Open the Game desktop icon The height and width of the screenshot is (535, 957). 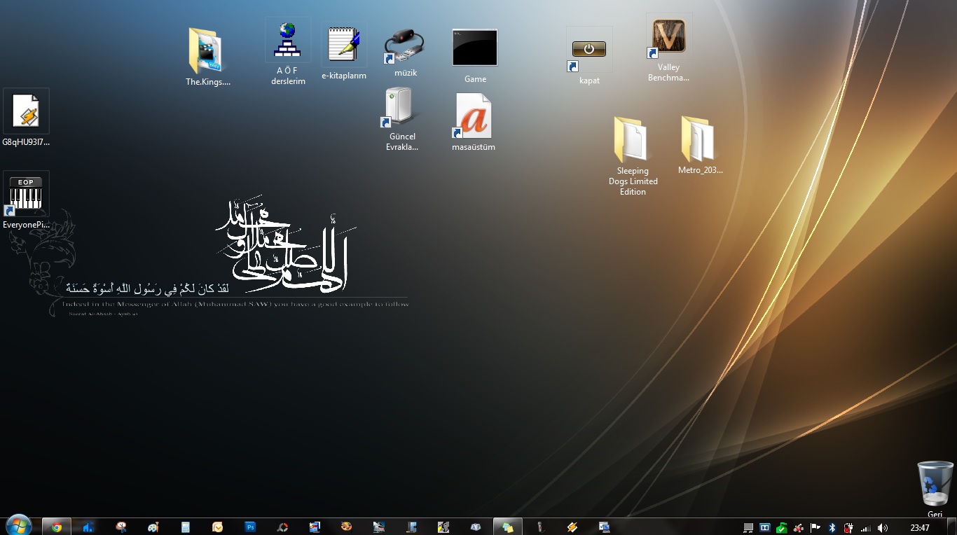(475, 56)
